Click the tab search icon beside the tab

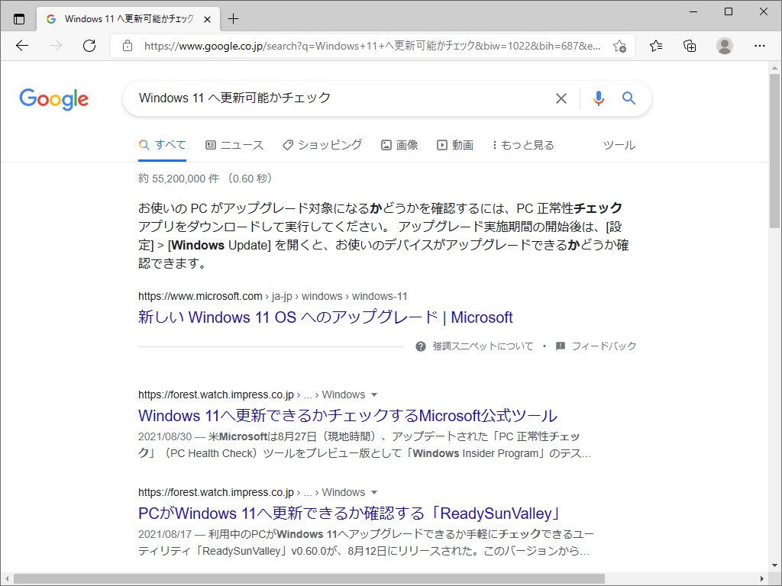[18, 18]
